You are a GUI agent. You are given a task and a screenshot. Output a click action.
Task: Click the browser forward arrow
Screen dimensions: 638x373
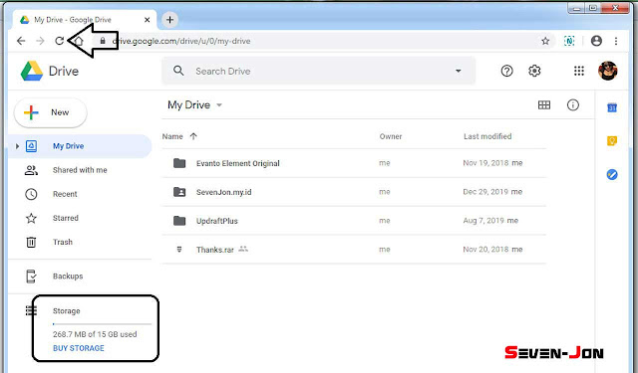tap(40, 41)
